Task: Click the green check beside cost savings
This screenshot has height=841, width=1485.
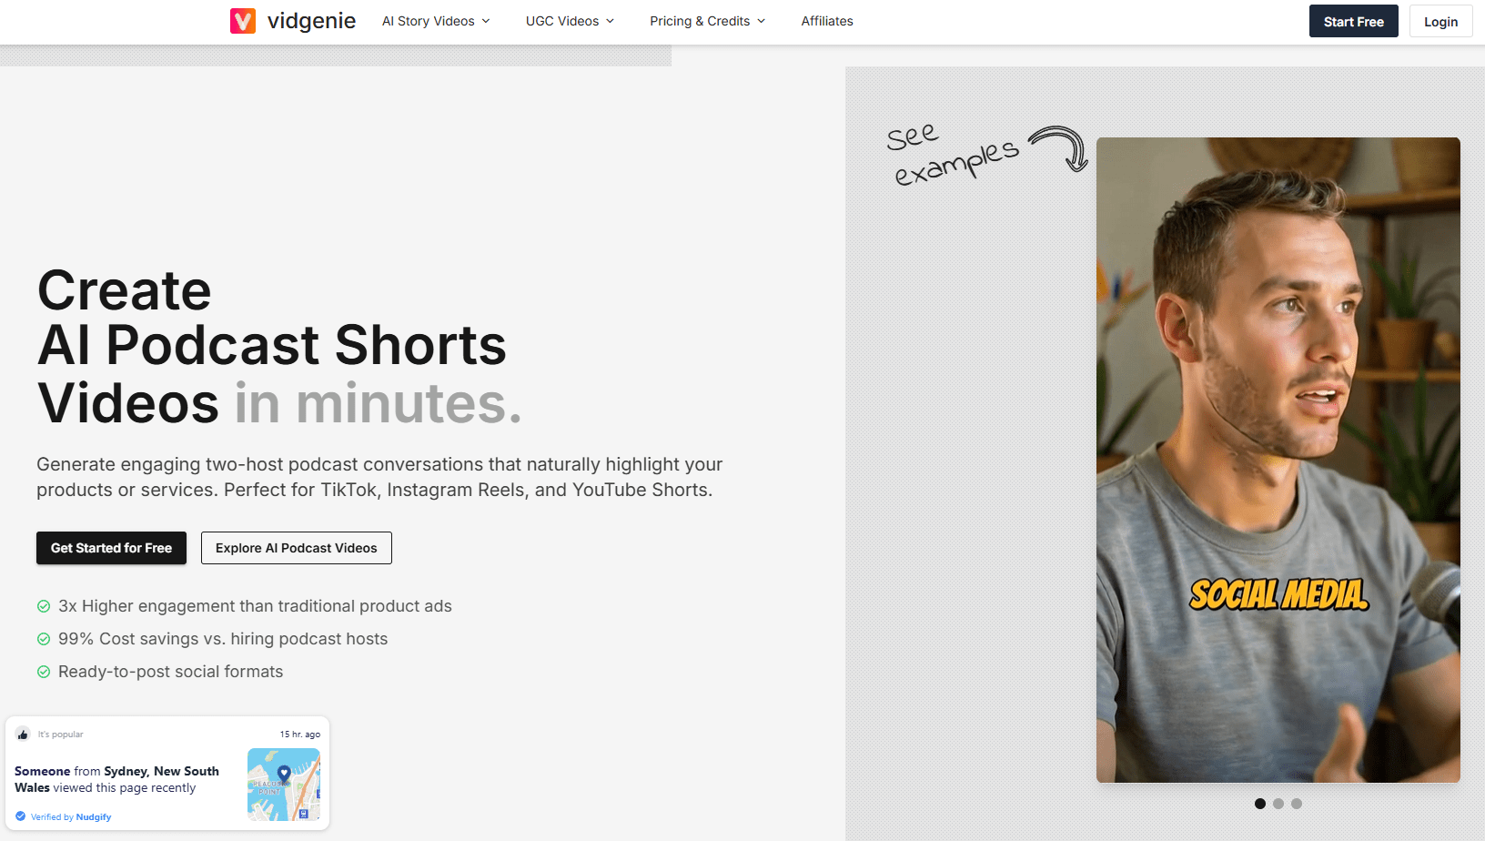Action: (x=44, y=639)
